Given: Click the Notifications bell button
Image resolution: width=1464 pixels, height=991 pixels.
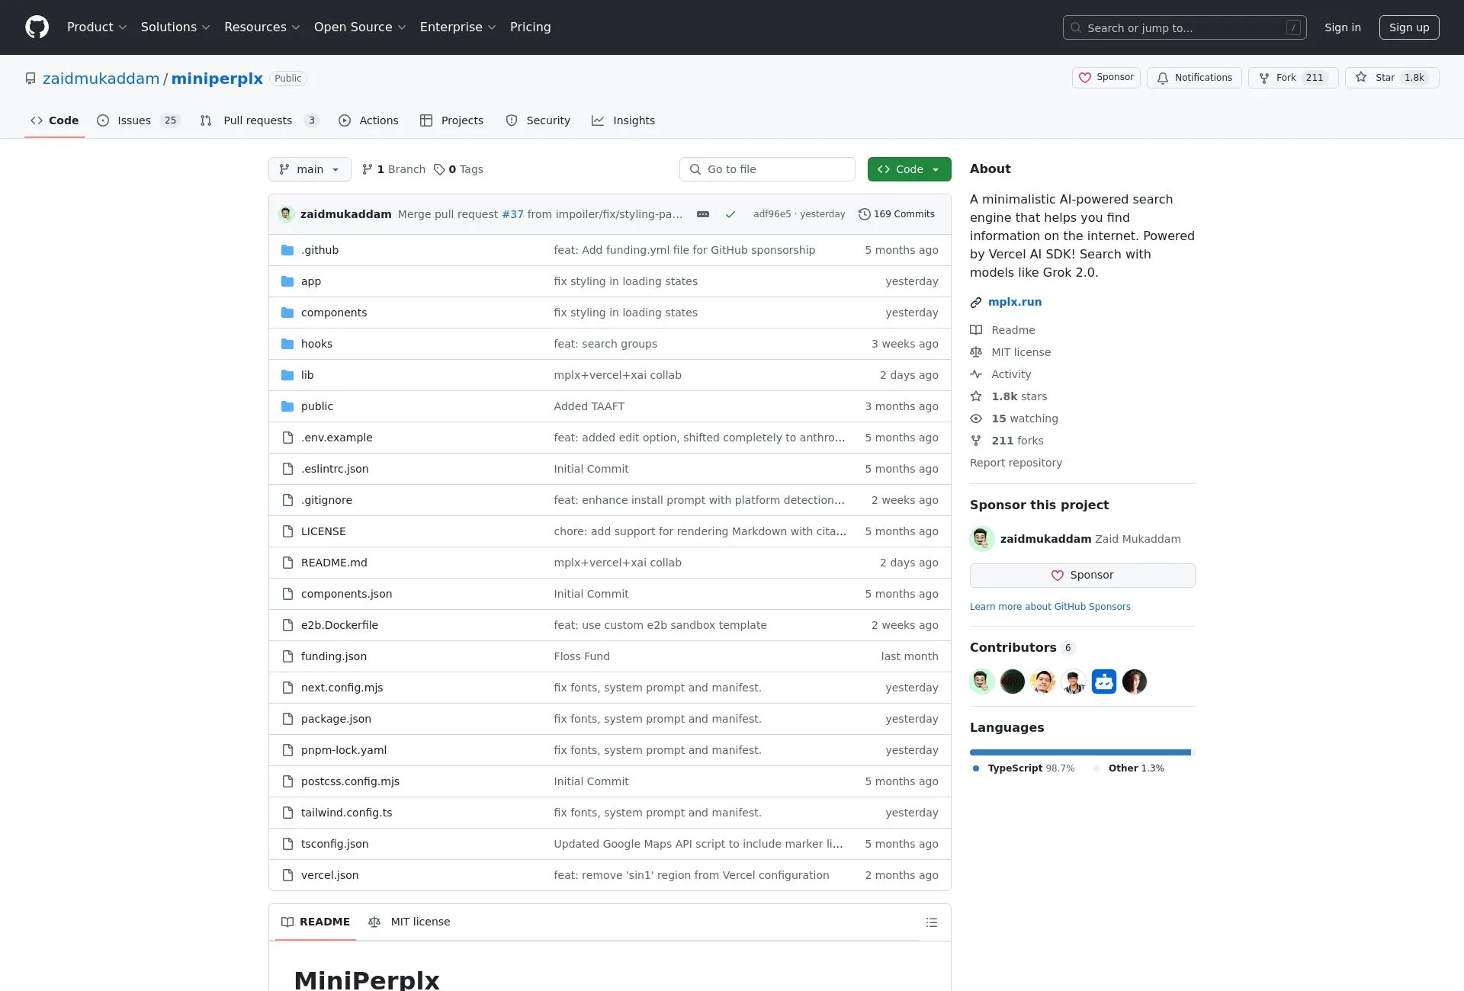Looking at the screenshot, I should (x=1194, y=78).
